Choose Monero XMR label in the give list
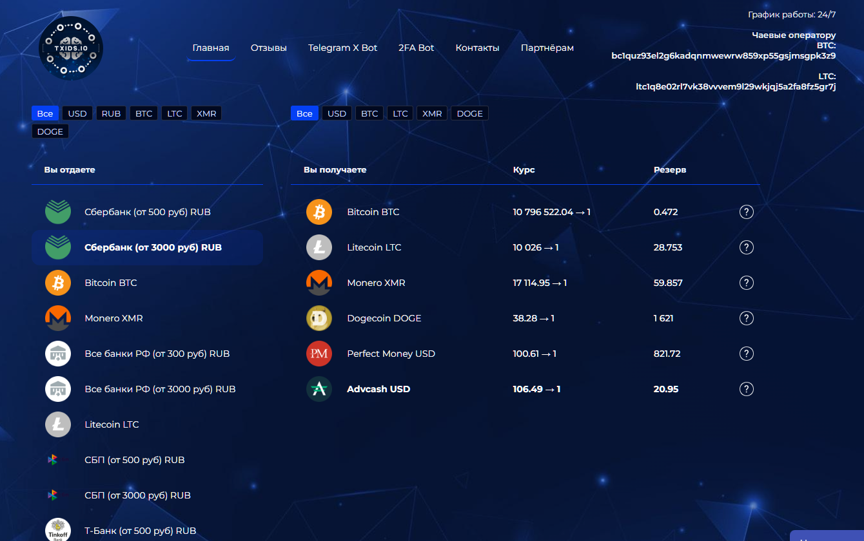Image resolution: width=864 pixels, height=541 pixels. 114,318
